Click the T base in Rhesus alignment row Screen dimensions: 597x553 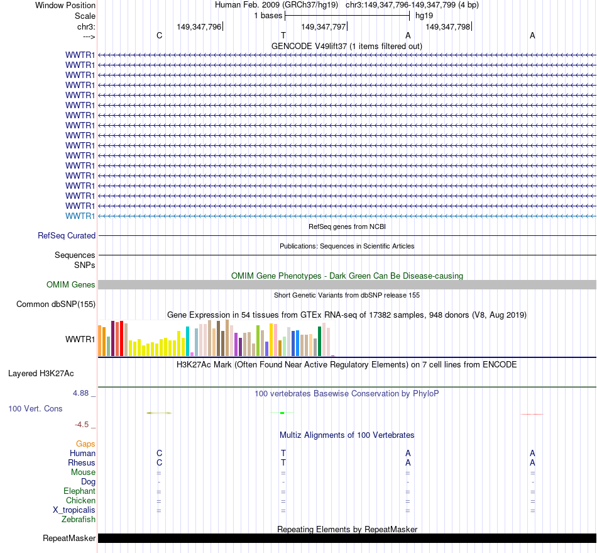click(x=283, y=462)
